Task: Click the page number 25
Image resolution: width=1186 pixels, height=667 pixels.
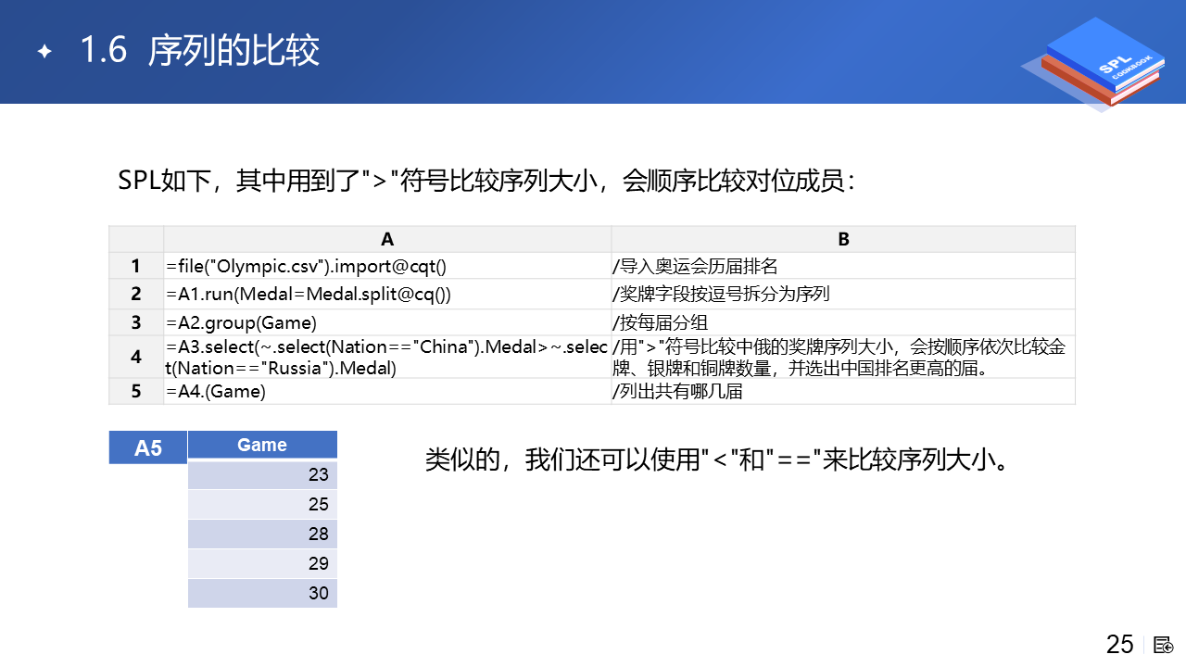Action: pos(1120,645)
